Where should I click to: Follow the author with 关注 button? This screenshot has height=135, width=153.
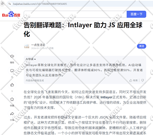coord(142,46)
